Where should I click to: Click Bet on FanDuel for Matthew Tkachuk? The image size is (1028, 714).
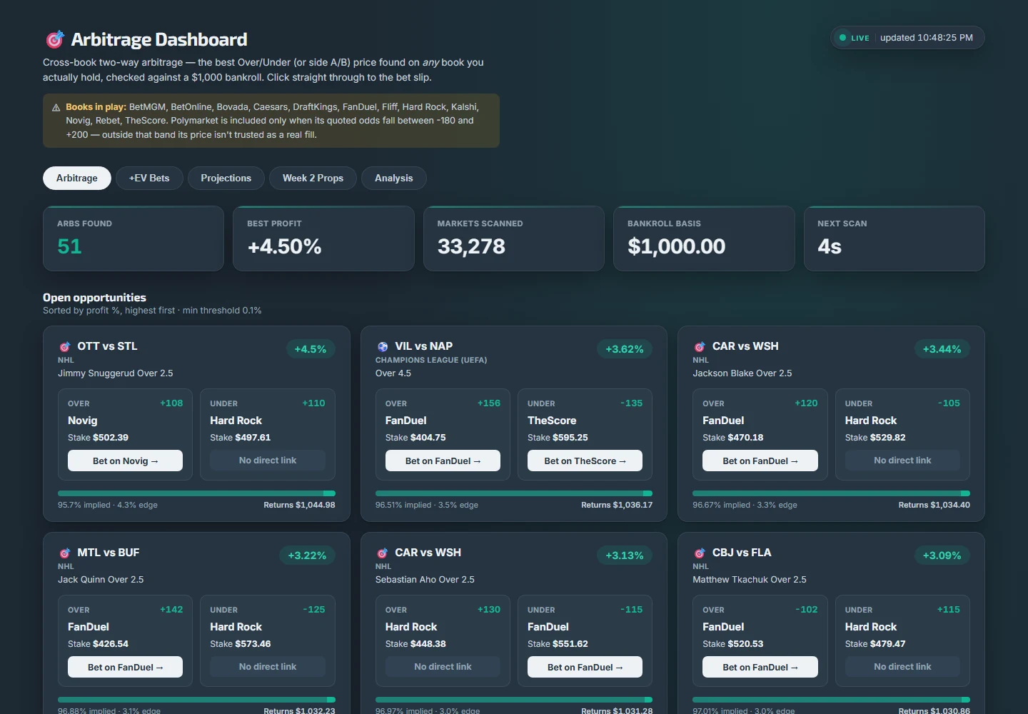(x=760, y=667)
